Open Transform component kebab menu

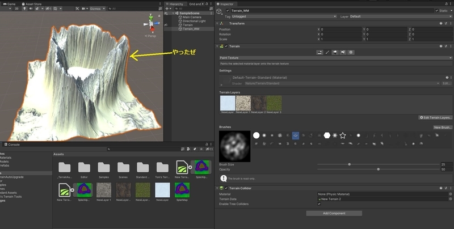click(x=451, y=23)
